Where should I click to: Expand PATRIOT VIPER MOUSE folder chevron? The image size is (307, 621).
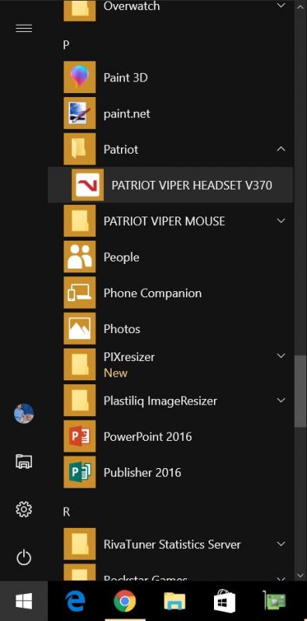[x=281, y=220]
